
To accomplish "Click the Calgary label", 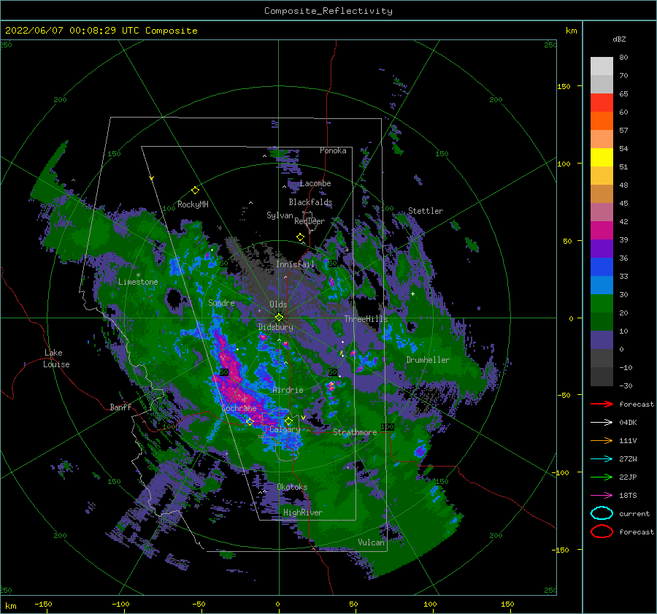I will (x=285, y=429).
